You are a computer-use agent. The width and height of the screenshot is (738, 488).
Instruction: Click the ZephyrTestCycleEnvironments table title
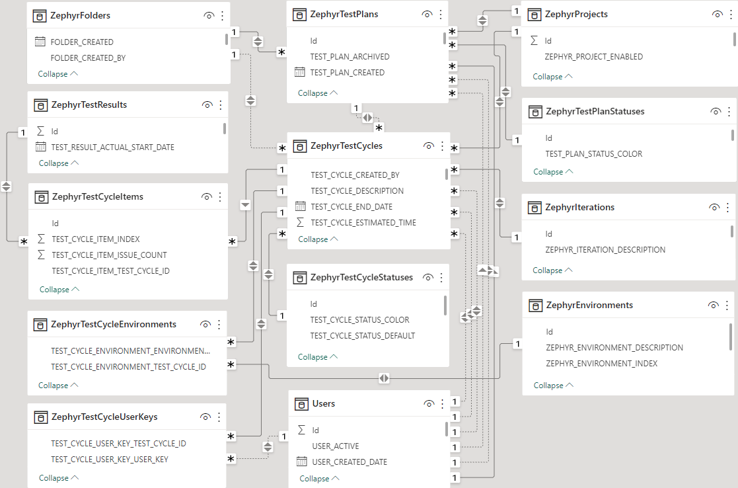coord(114,325)
